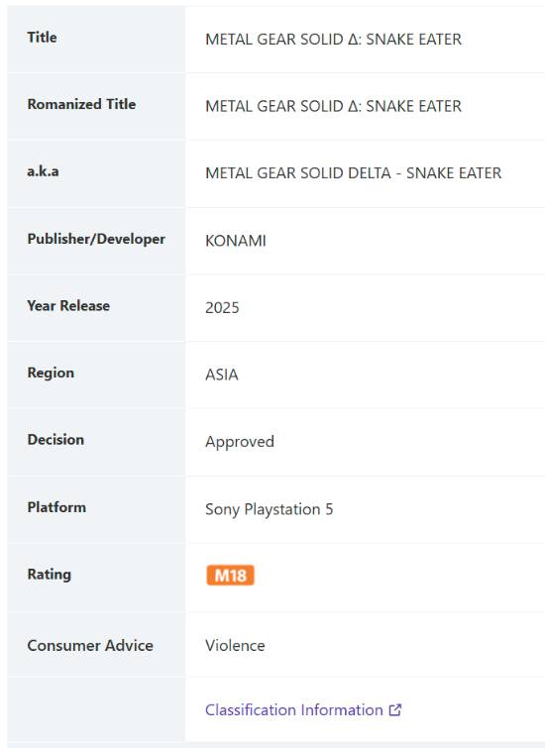Click the Romanized Title value text
545x748 pixels.
coord(333,106)
